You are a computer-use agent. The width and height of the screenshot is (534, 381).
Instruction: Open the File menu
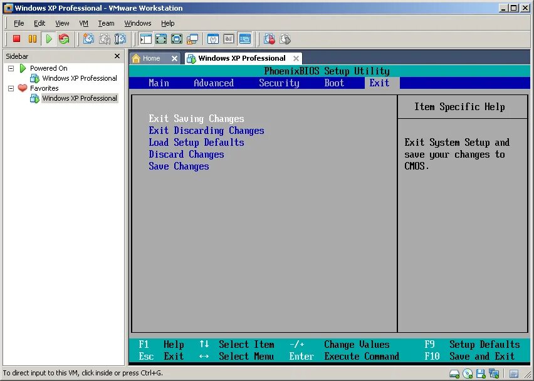point(19,23)
